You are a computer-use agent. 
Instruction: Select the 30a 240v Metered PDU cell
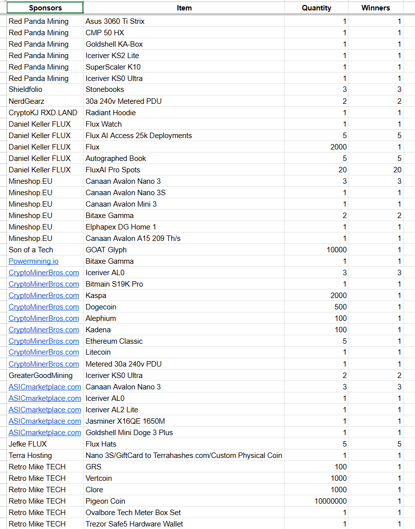(x=184, y=101)
